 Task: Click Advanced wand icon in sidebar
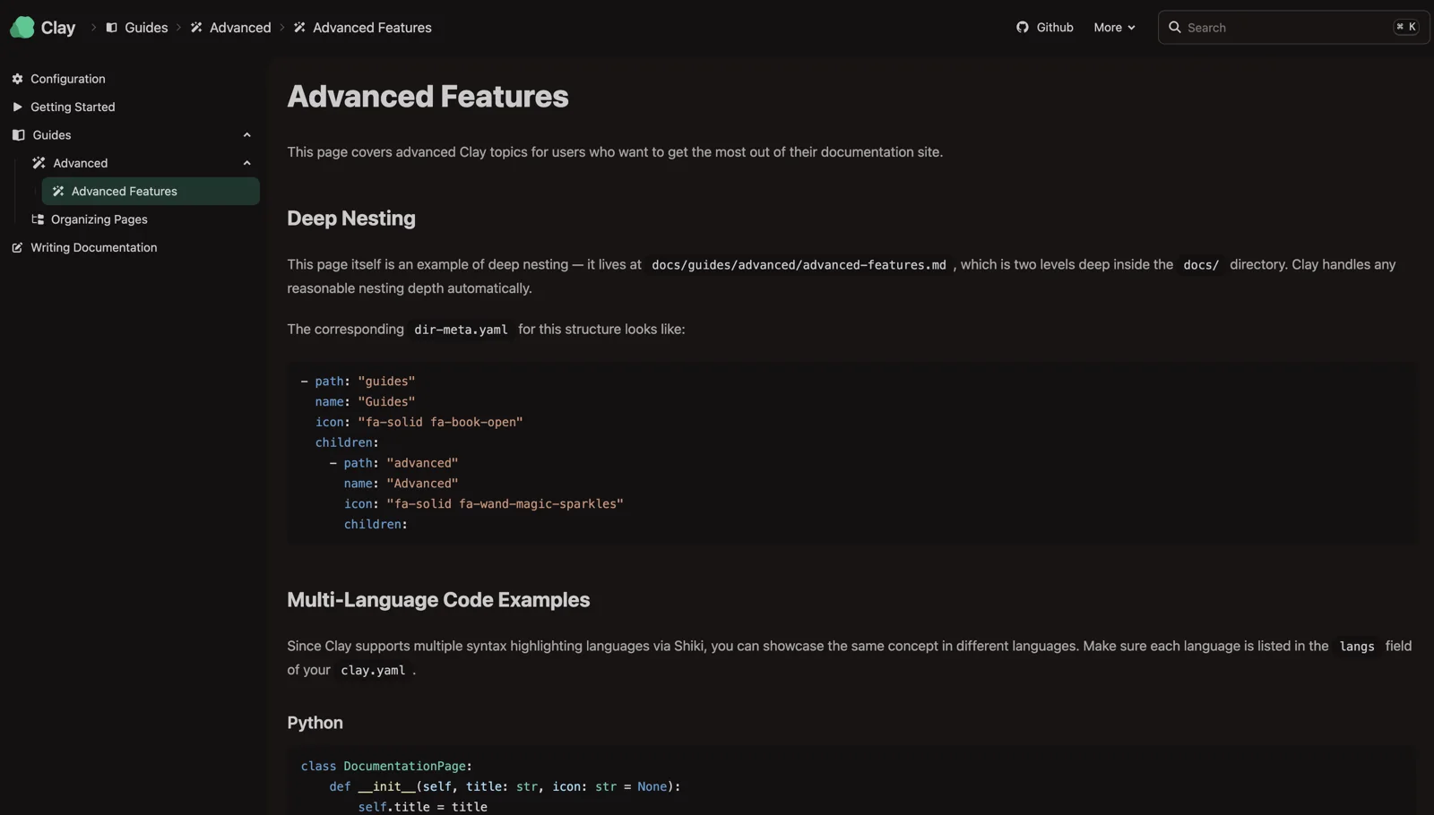(x=39, y=163)
